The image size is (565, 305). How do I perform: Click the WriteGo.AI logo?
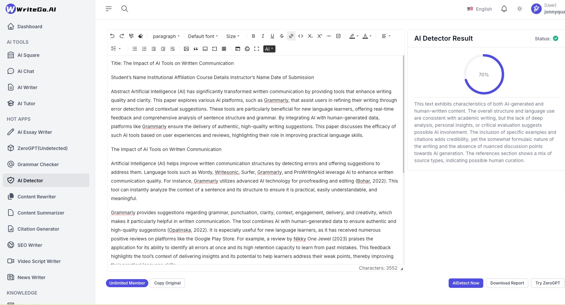click(31, 9)
